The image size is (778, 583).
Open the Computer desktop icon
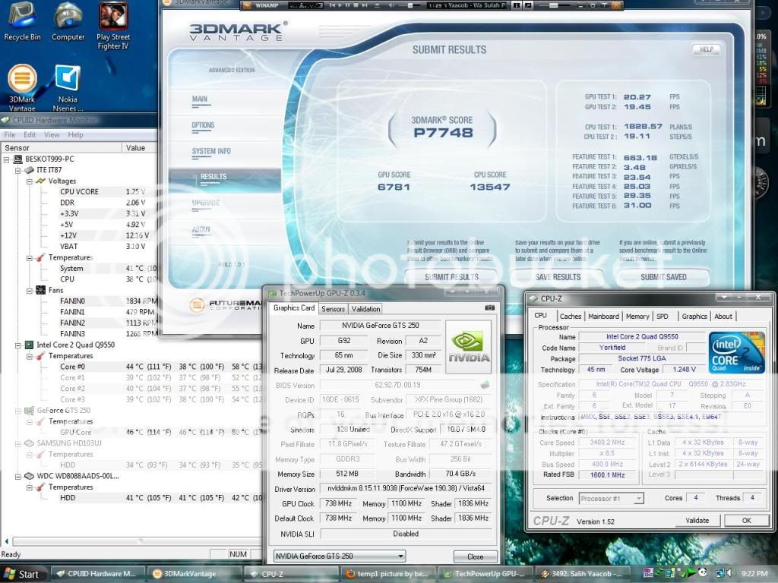[68, 18]
